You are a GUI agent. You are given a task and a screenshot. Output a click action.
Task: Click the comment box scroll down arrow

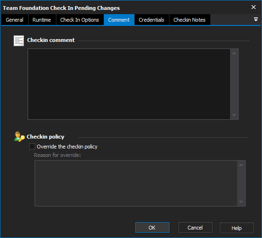point(234,115)
